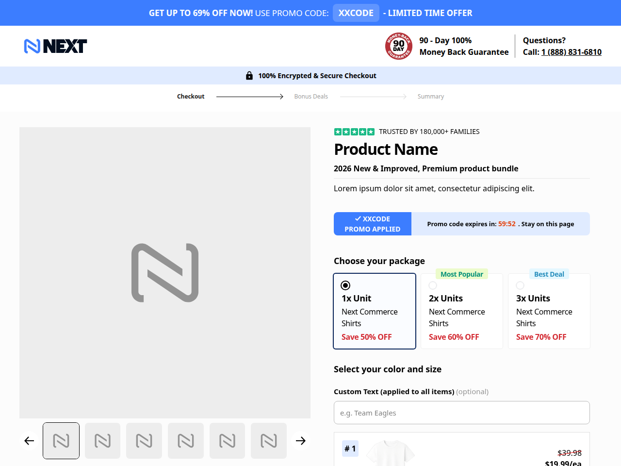Select the first gallery thumbnail

[x=61, y=441]
